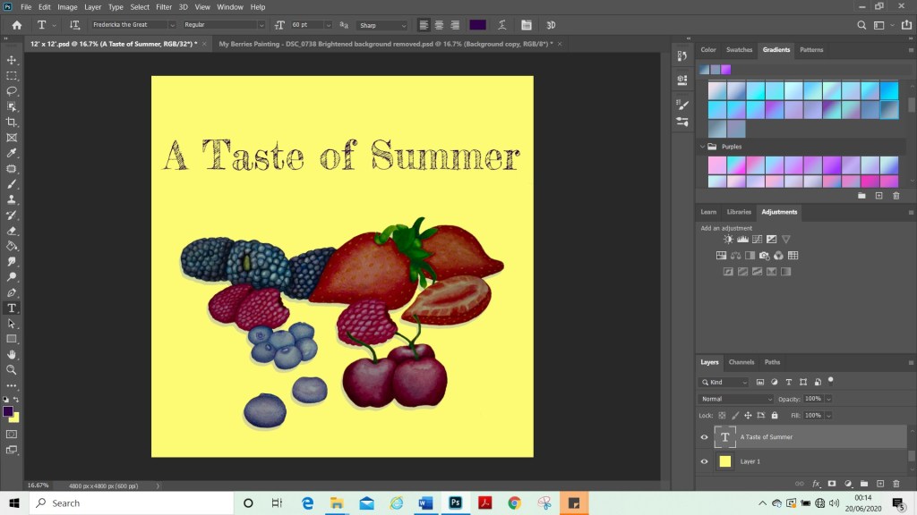Activate the Hand tool
This screenshot has height=515, width=917.
(12, 354)
